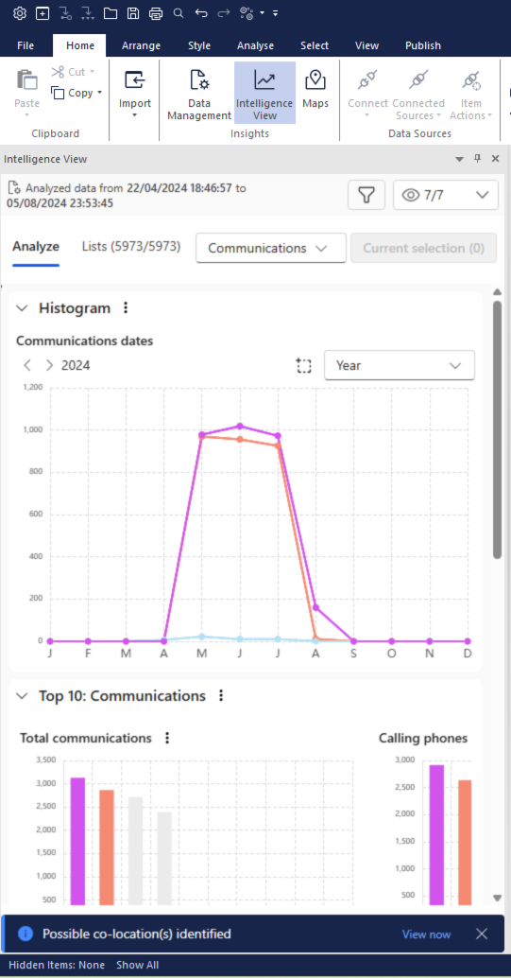511x978 pixels.
Task: Open the Copy options dropdown arrow
Action: click(99, 93)
